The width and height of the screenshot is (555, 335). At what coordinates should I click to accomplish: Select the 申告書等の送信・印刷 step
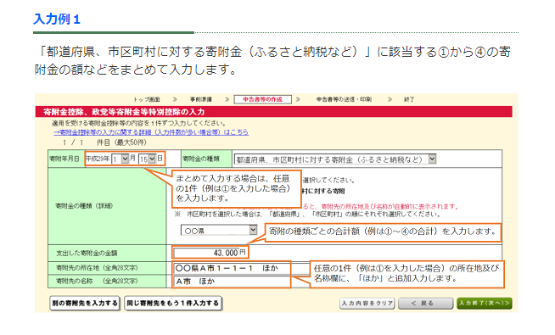344,99
